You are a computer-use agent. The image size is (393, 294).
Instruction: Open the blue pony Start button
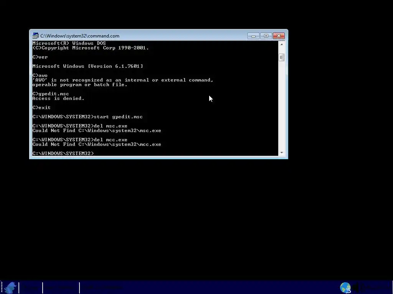(10, 287)
